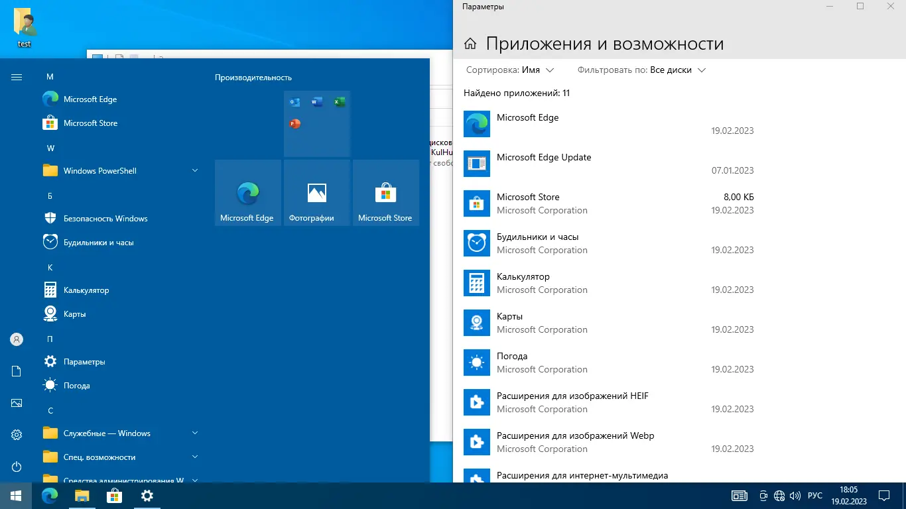
Task: Click the Фотографии tile
Action: (316, 192)
